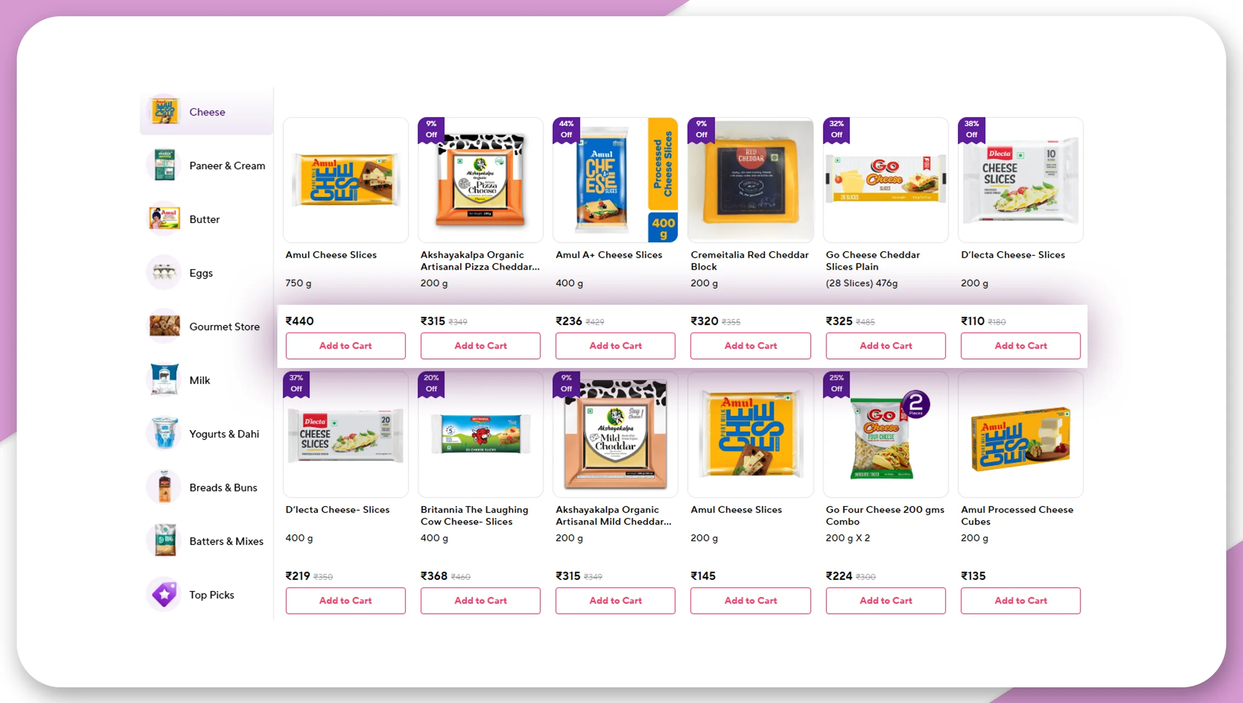Open the Top Picks star icon
This screenshot has height=703, width=1243.
(x=164, y=595)
